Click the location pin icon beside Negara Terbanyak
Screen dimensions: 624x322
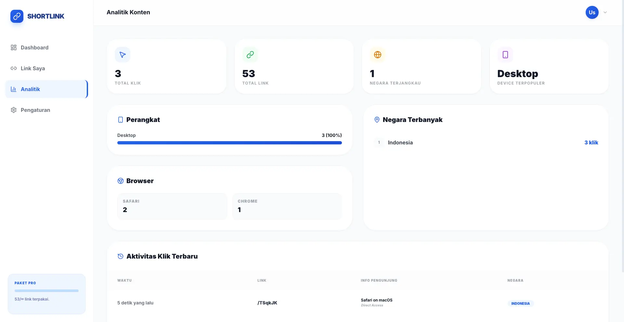click(377, 120)
